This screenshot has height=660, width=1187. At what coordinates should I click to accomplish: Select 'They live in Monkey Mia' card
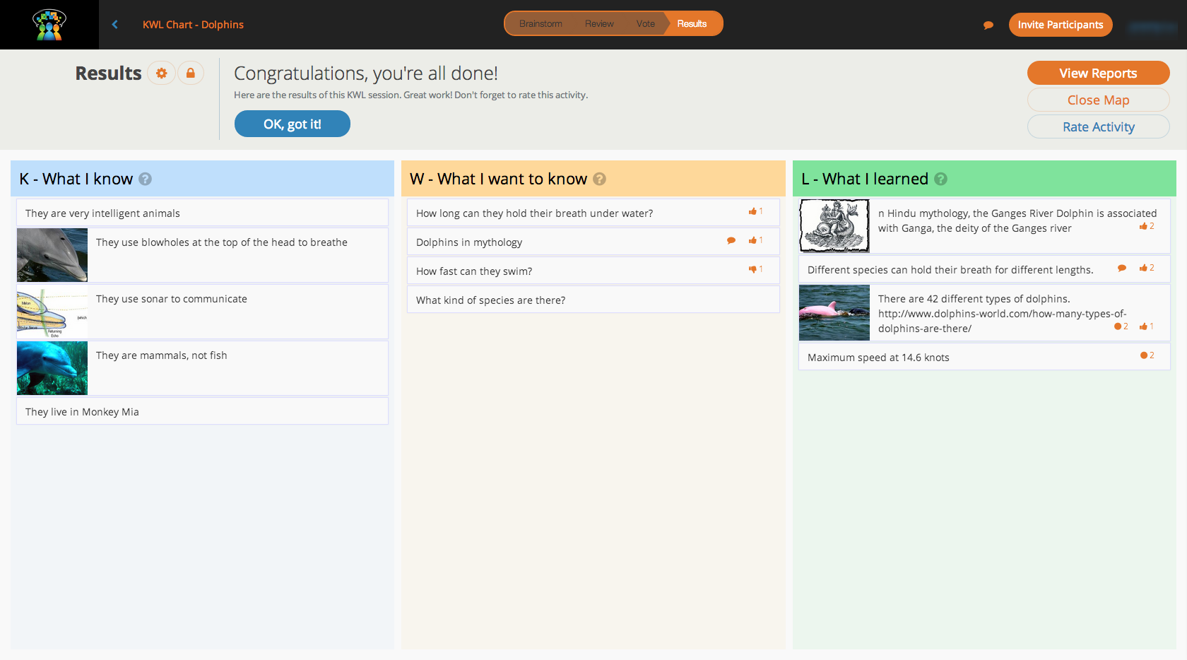point(202,411)
